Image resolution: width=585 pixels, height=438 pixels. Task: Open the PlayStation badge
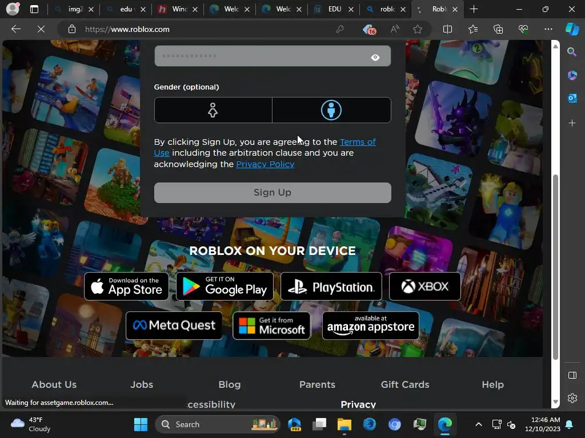tap(331, 286)
